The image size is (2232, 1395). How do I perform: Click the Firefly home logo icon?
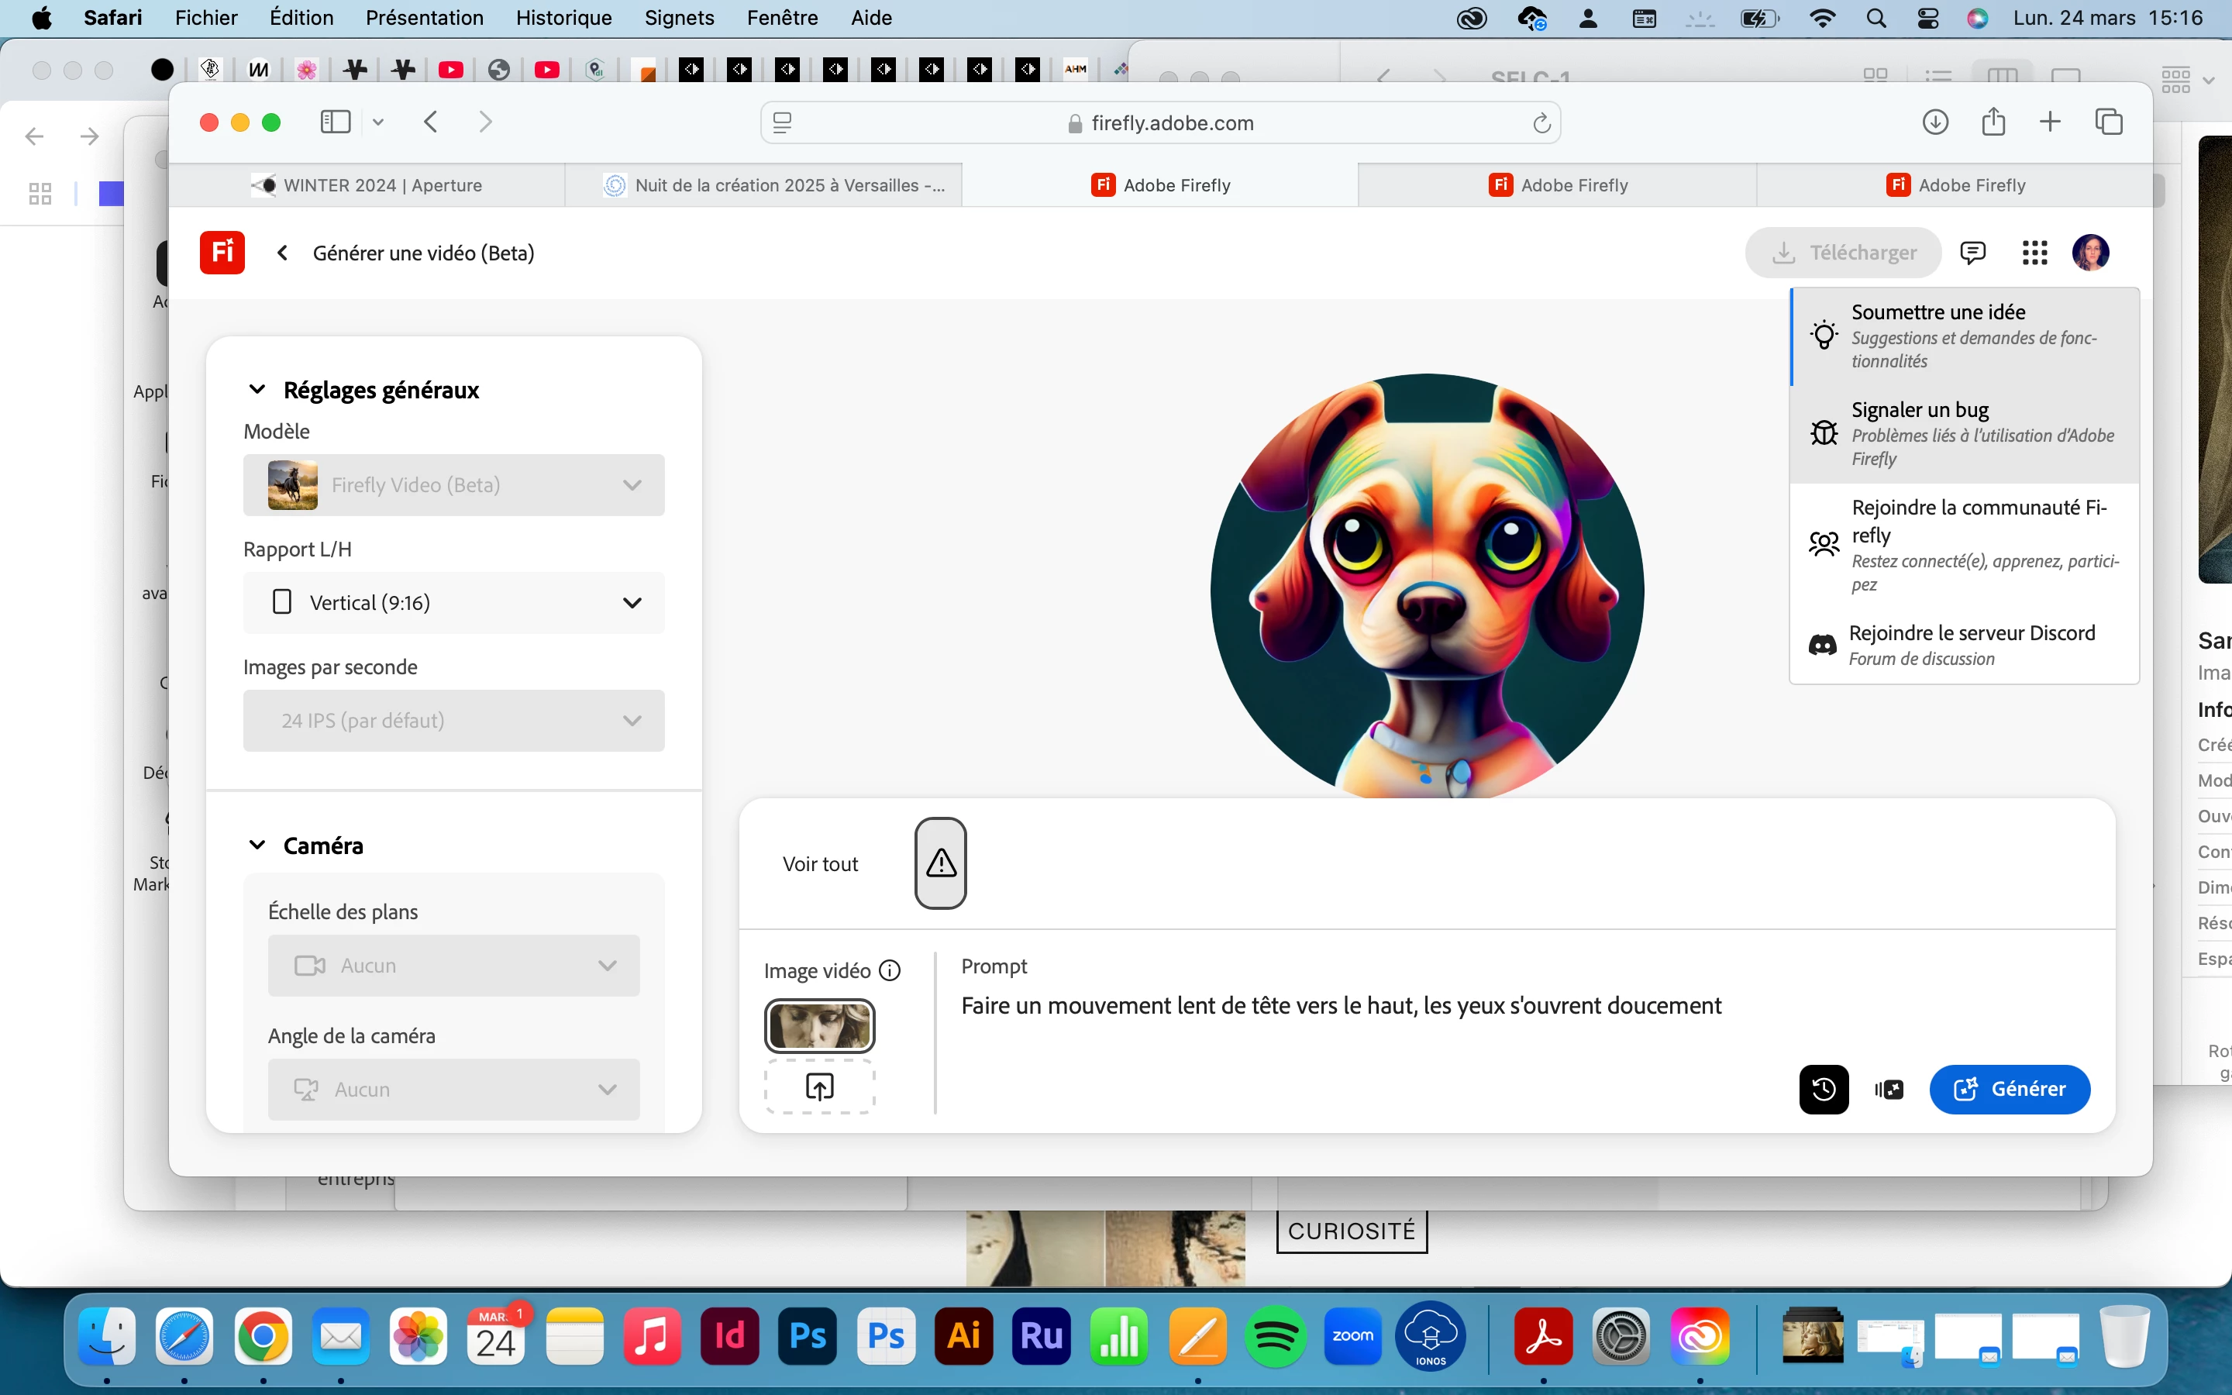pos(222,252)
